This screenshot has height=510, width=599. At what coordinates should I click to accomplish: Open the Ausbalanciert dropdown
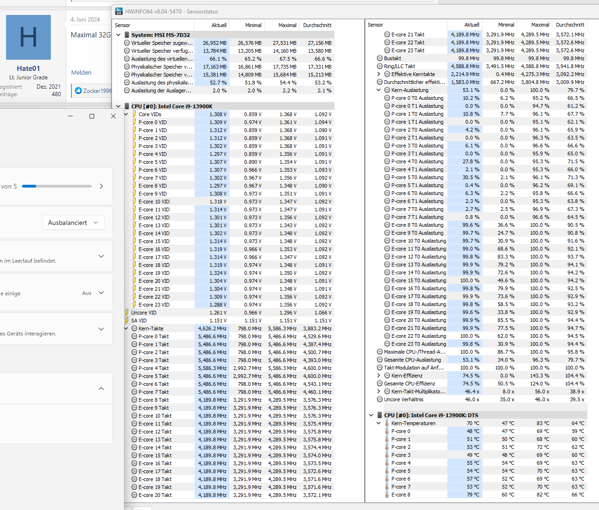[73, 223]
